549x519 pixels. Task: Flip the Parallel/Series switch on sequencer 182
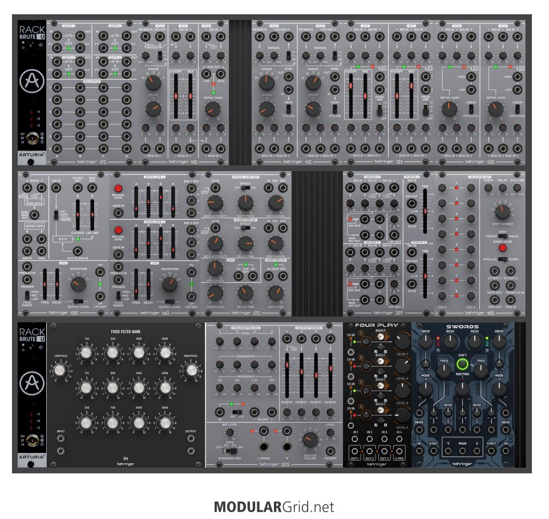tap(502, 259)
